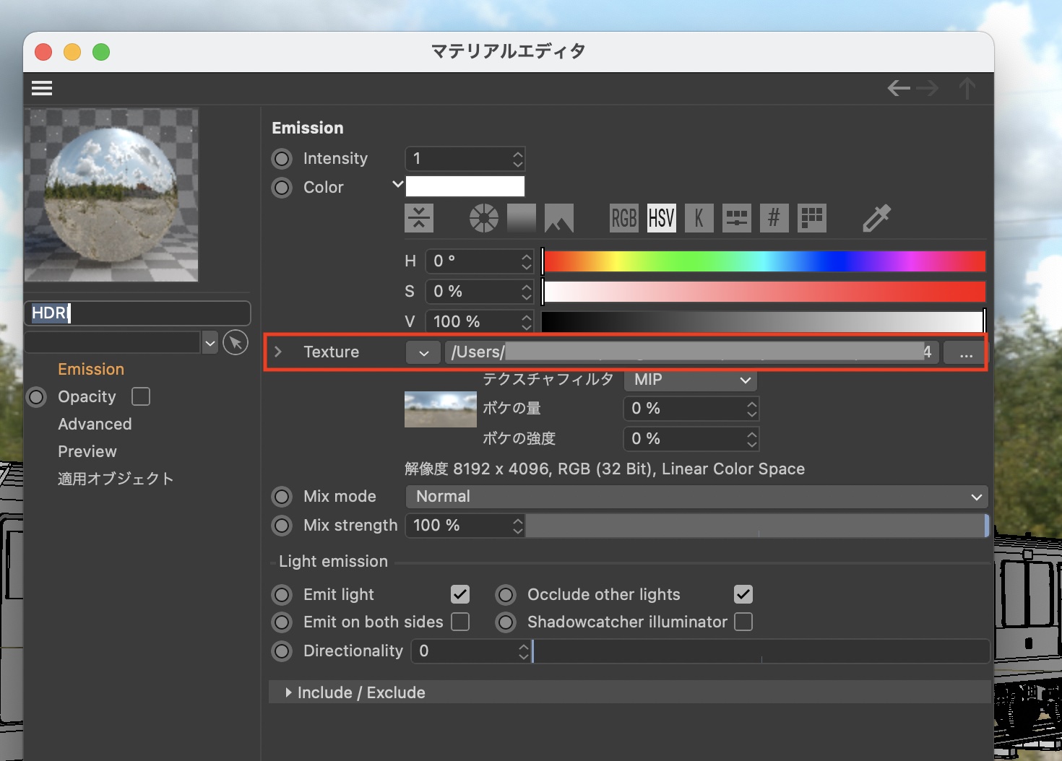Pick a color with the eyedropper
1062x761 pixels.
pyautogui.click(x=876, y=218)
